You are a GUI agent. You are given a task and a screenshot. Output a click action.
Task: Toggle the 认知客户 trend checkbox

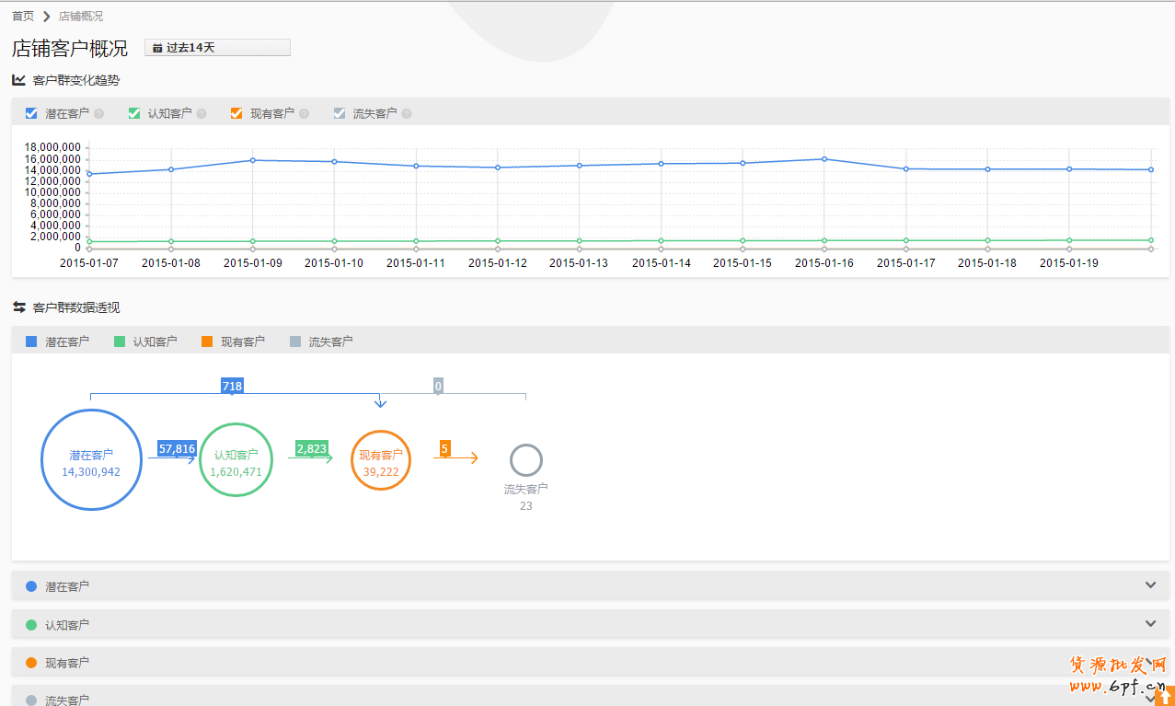click(x=134, y=113)
